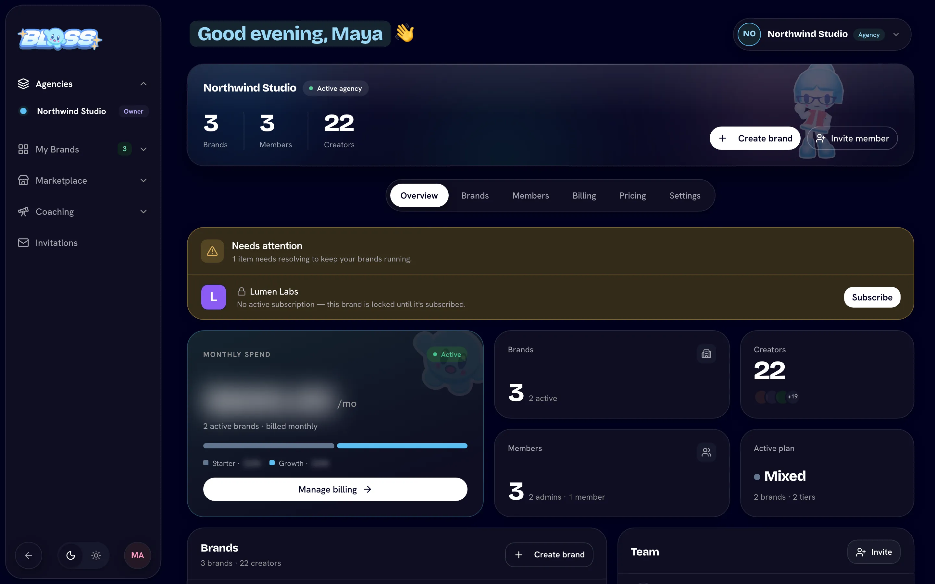Click the Invitations envelope icon
Viewport: 935px width, 584px height.
click(23, 243)
